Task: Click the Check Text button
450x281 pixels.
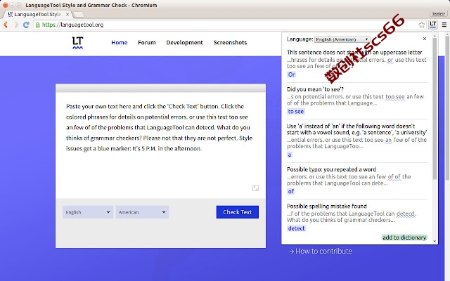Action: pos(238,212)
